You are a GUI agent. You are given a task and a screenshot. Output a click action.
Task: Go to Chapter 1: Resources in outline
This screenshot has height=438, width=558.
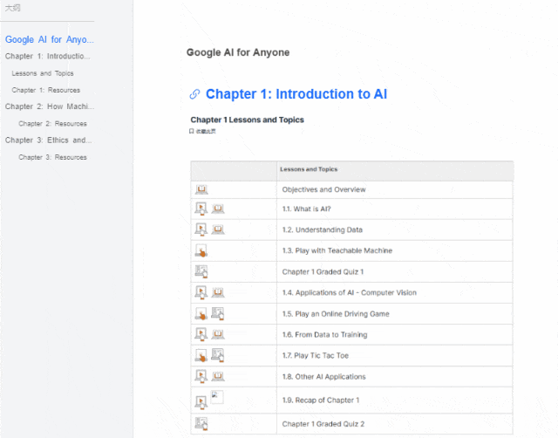click(x=46, y=90)
